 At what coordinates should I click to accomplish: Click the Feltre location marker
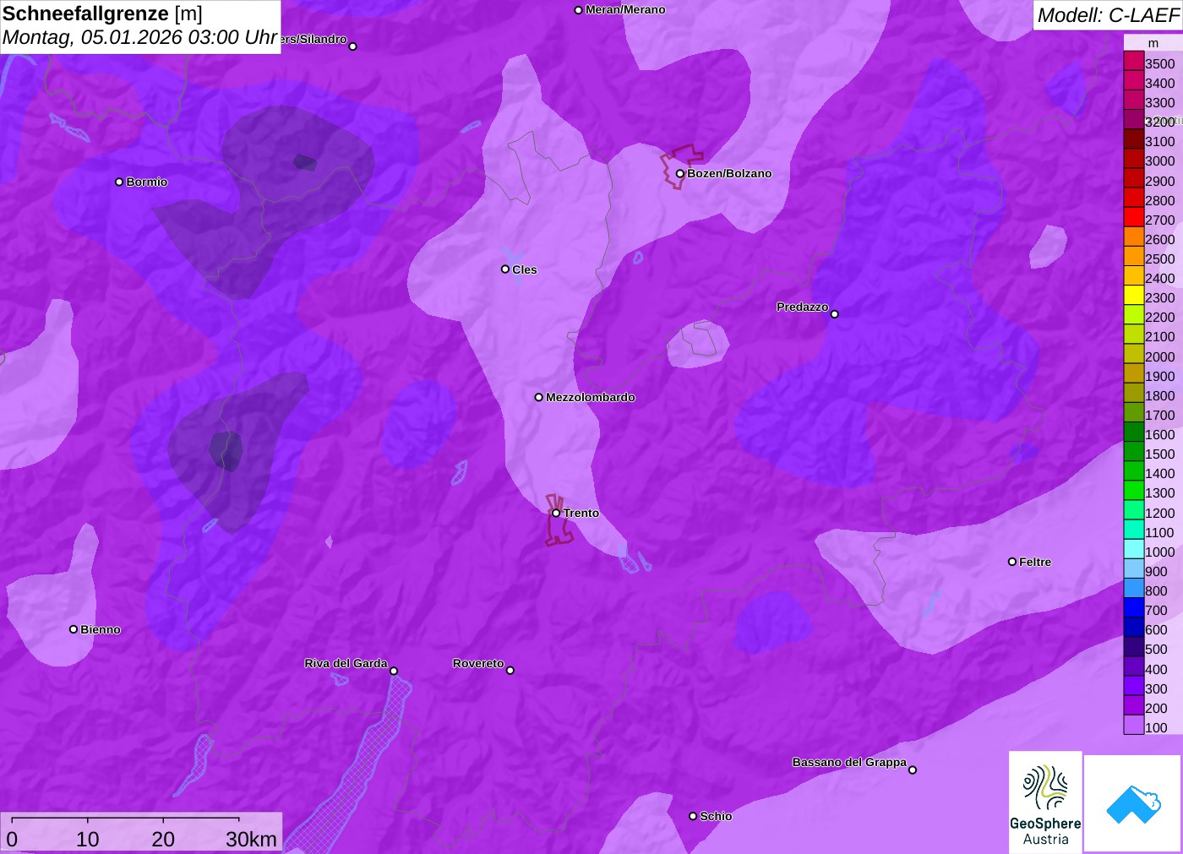1012,562
